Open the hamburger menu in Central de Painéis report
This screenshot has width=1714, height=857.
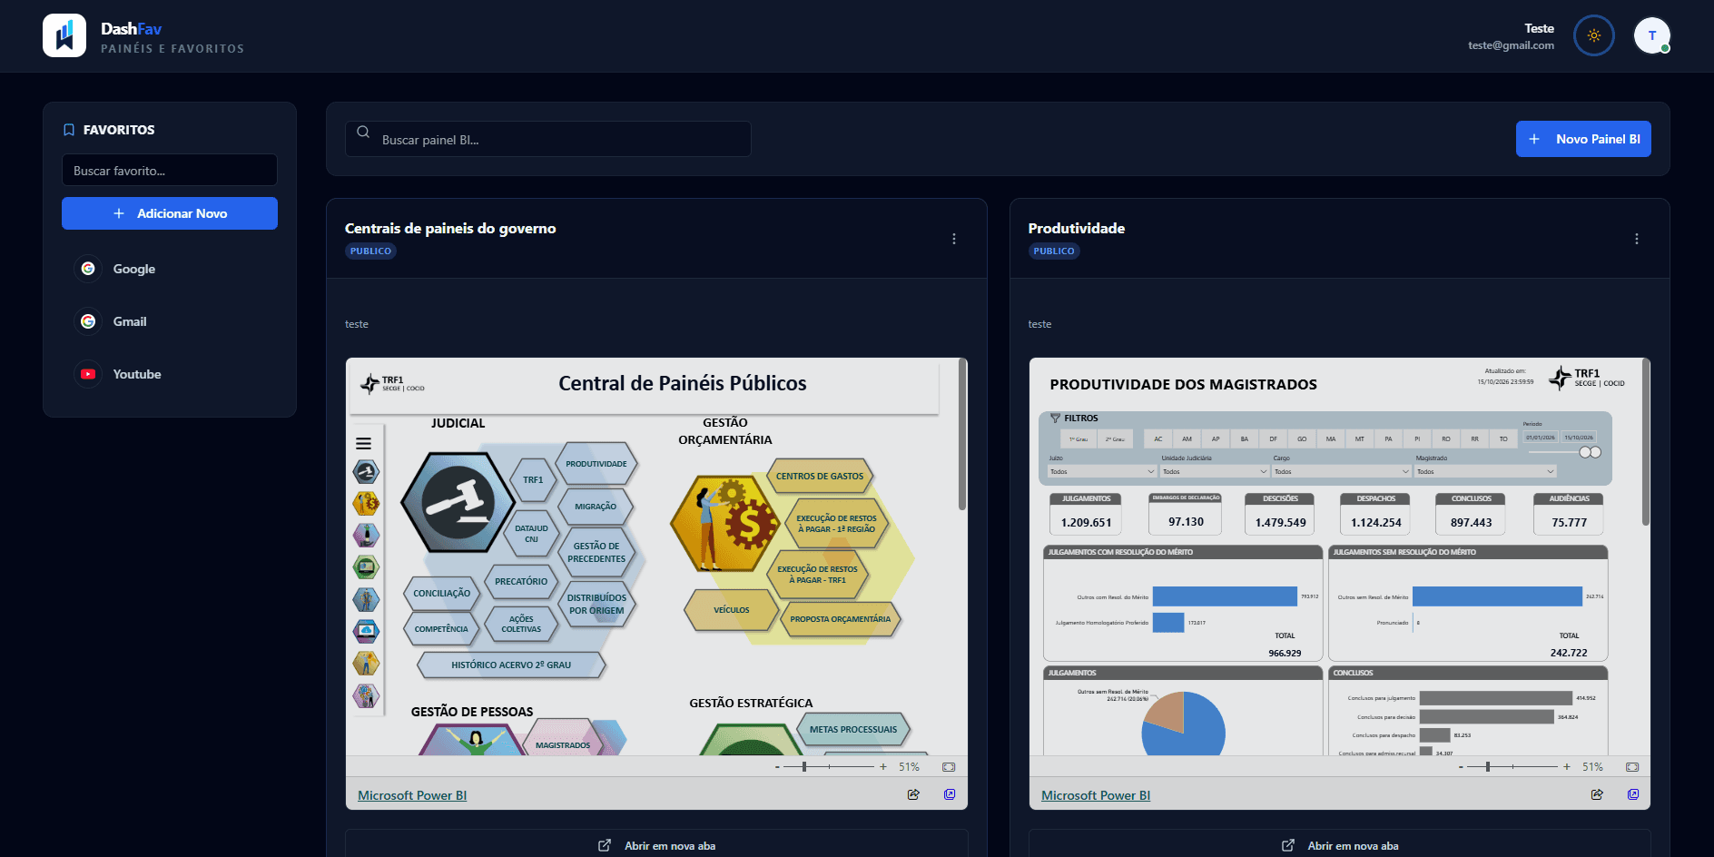coord(364,444)
